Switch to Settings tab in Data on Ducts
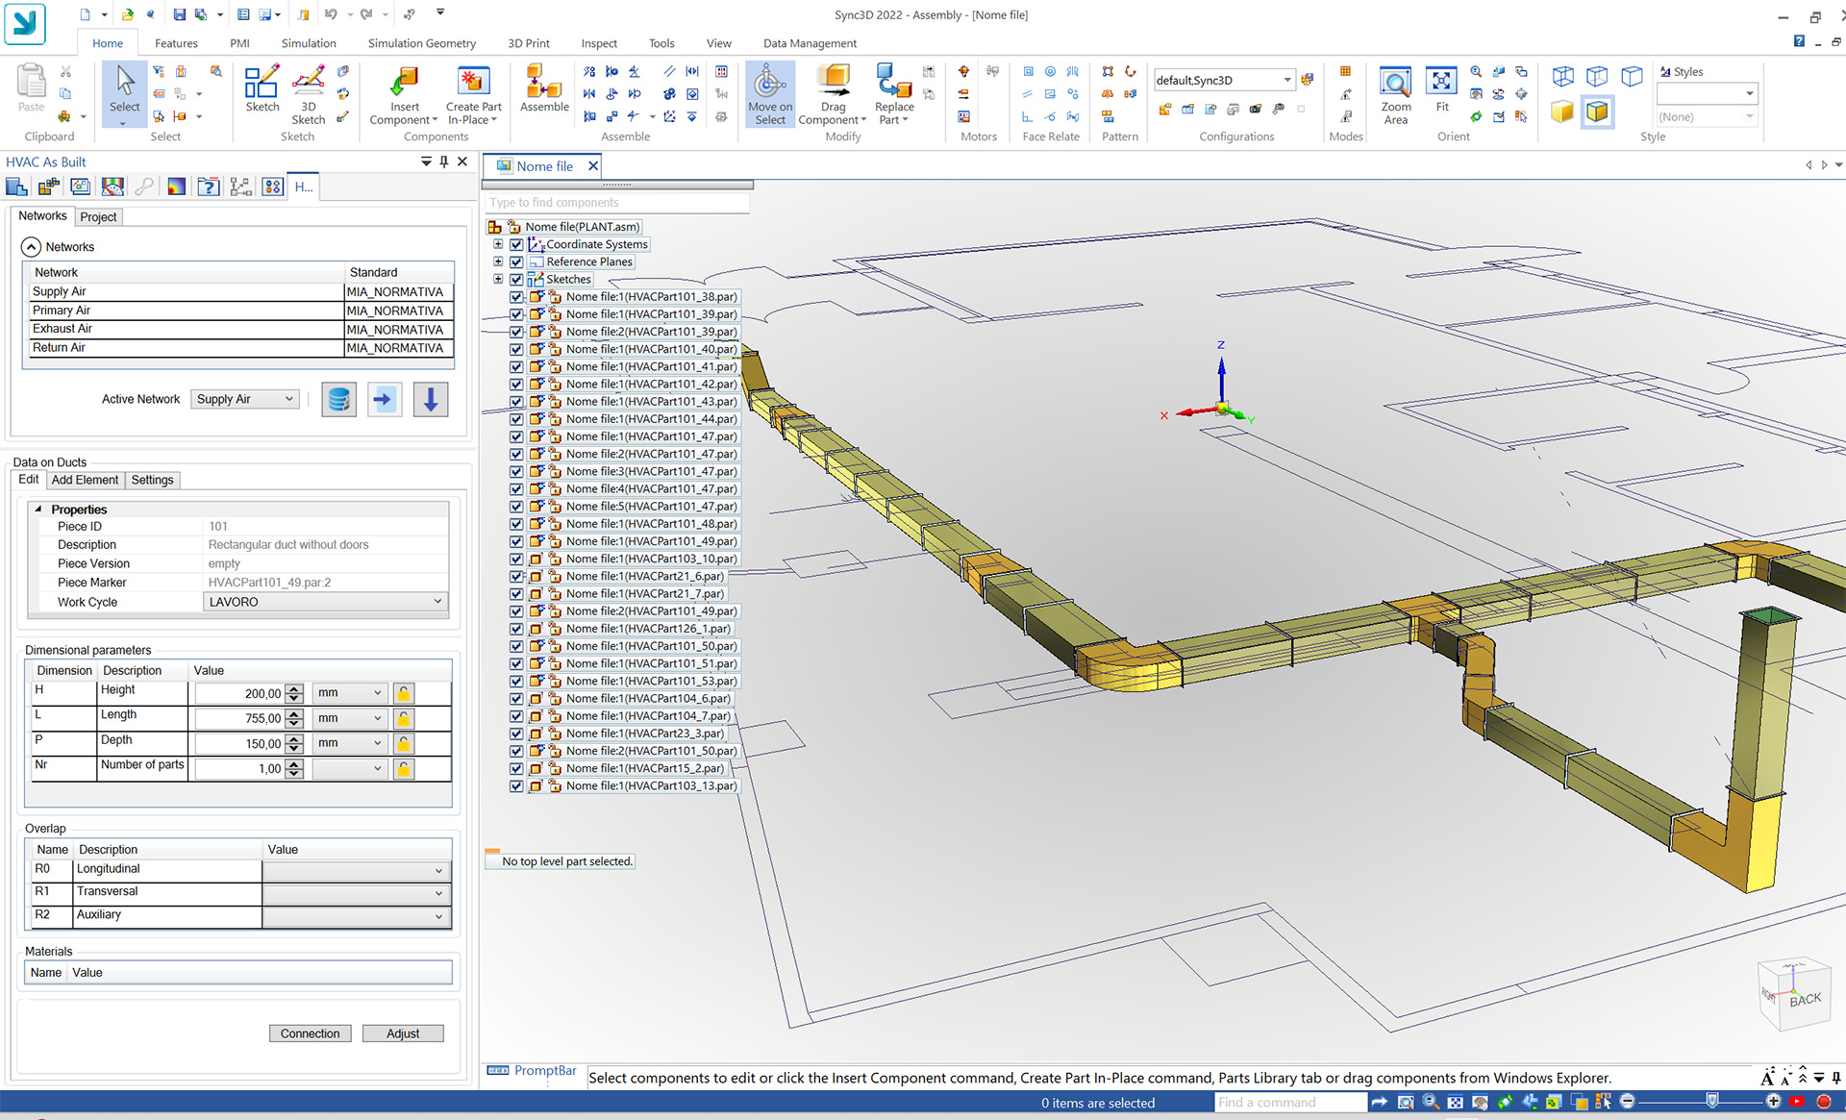Image resolution: width=1846 pixels, height=1120 pixels. (x=152, y=480)
